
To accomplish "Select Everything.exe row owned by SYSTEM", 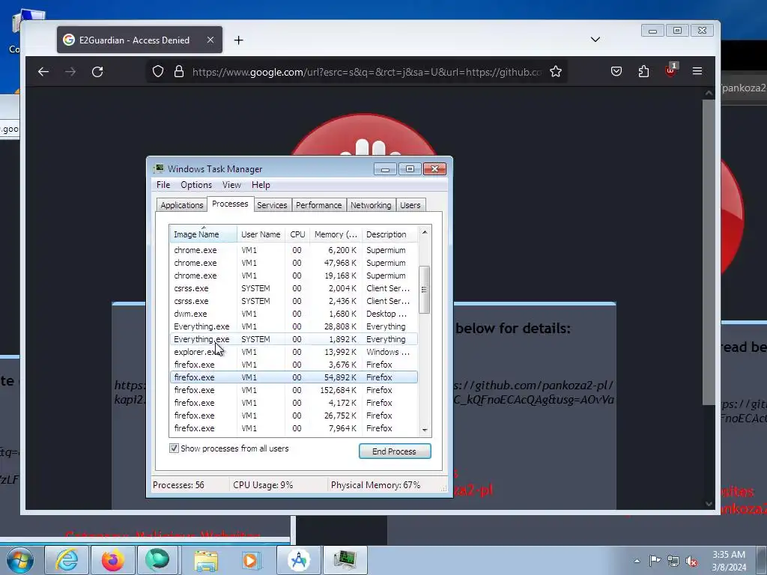I will tap(294, 339).
